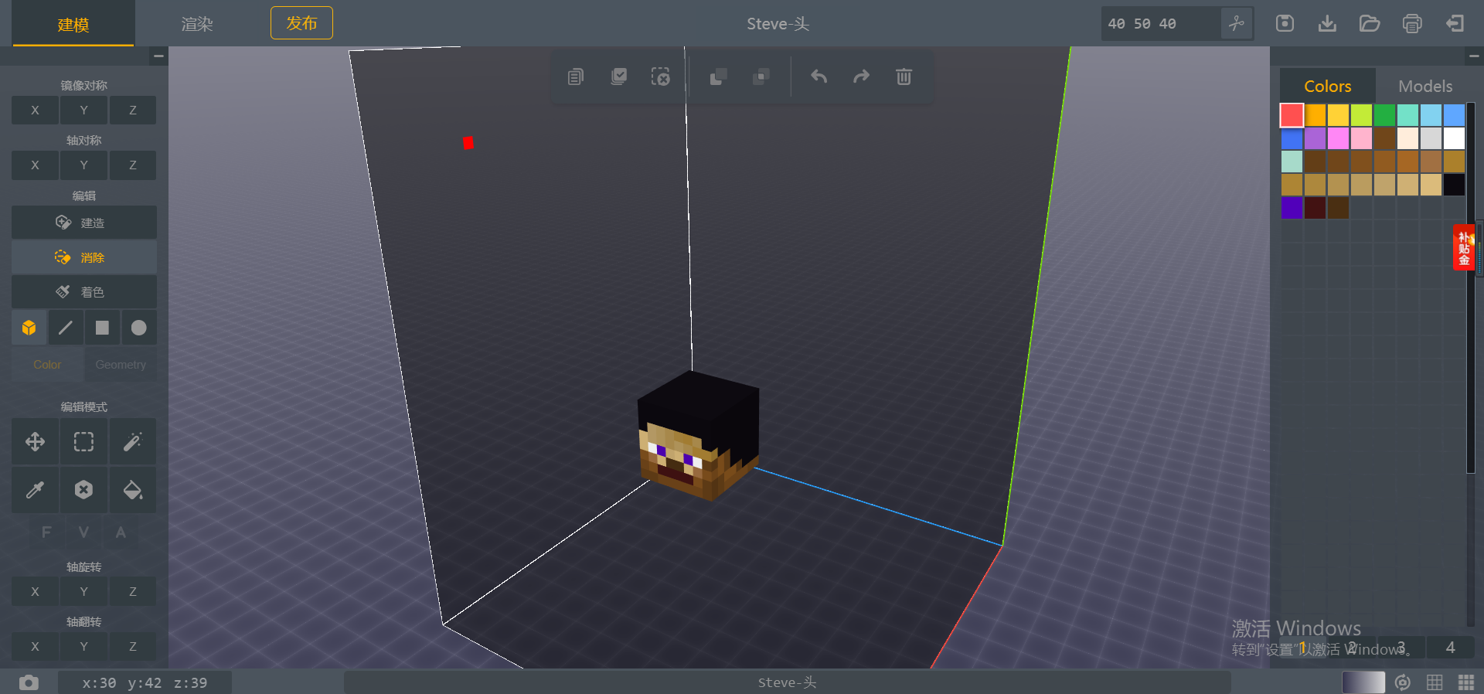Select the hexagon delete-voxel tool

click(x=83, y=490)
